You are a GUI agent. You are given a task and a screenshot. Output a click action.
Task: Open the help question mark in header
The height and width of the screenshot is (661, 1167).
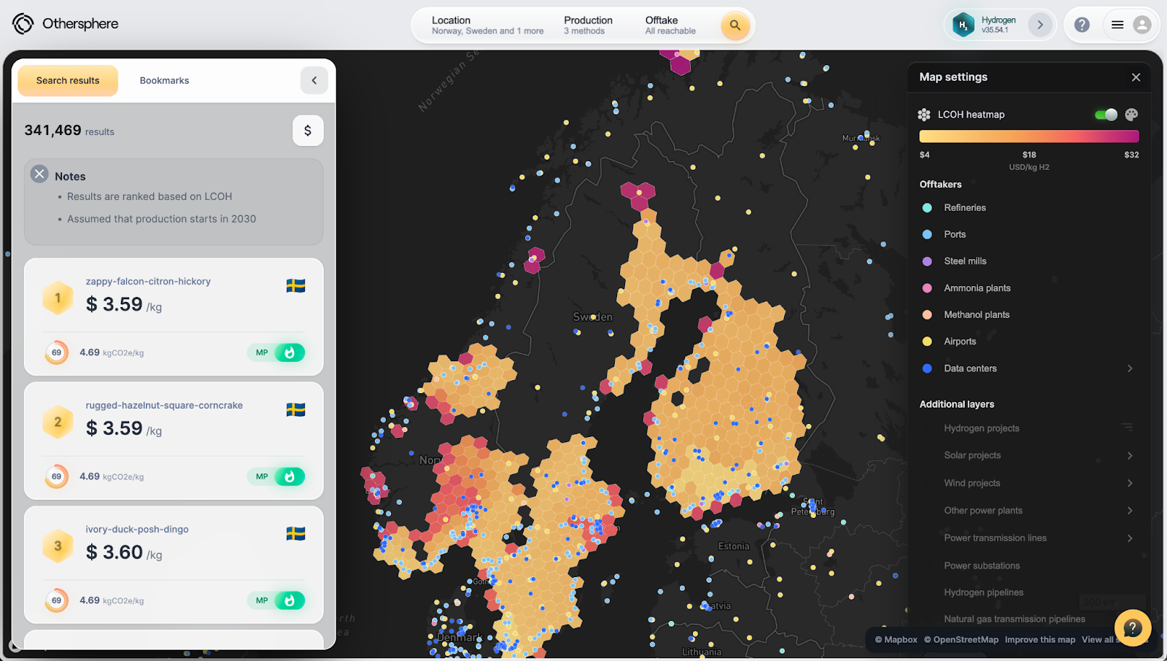click(1082, 25)
